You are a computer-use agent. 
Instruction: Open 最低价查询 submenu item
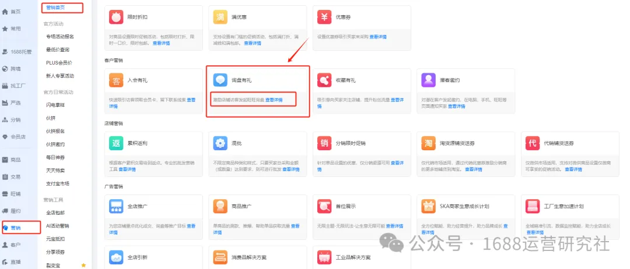click(x=58, y=49)
